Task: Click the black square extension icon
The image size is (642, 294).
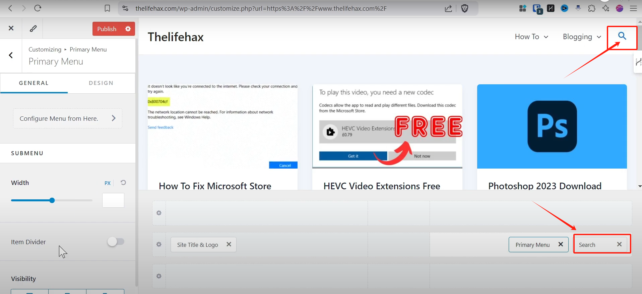Action: 551,8
